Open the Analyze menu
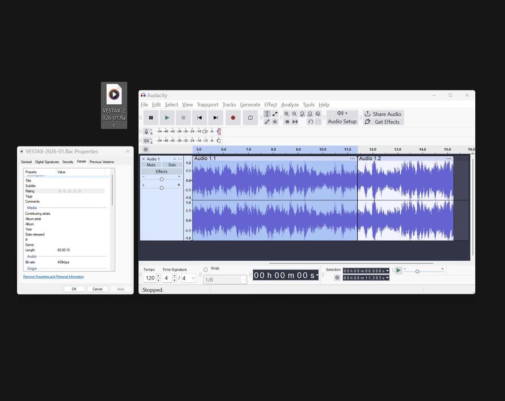Screen dimensions: 505x401 click(290, 105)
